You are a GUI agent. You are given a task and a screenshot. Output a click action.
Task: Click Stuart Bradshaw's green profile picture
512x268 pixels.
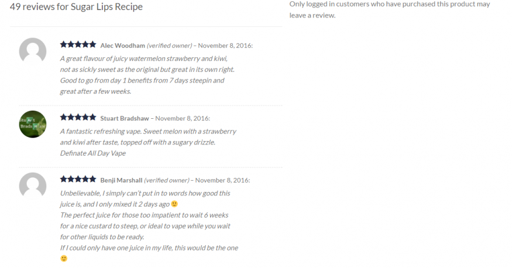pos(33,124)
